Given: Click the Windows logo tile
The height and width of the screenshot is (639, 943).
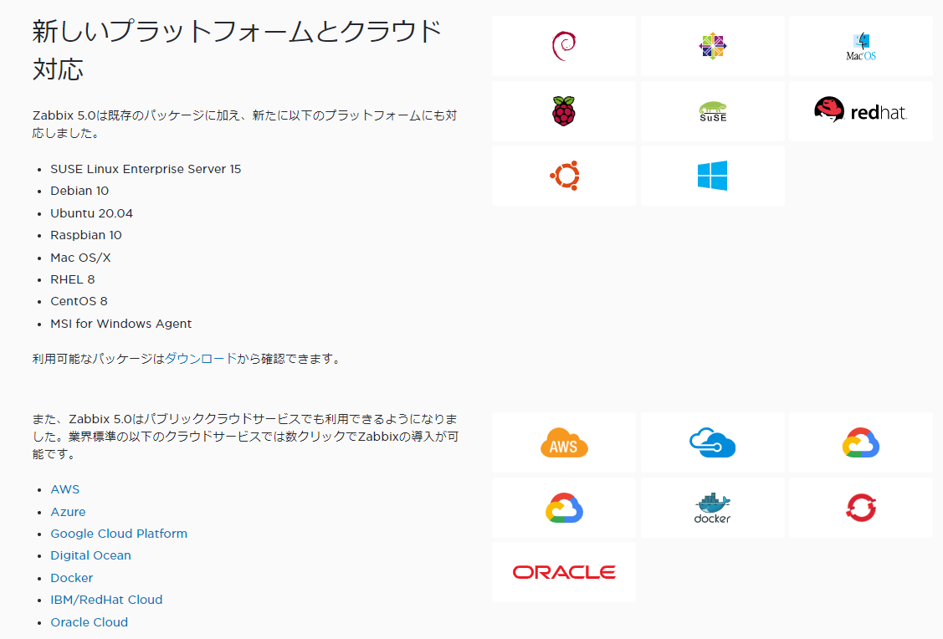Looking at the screenshot, I should [x=713, y=176].
